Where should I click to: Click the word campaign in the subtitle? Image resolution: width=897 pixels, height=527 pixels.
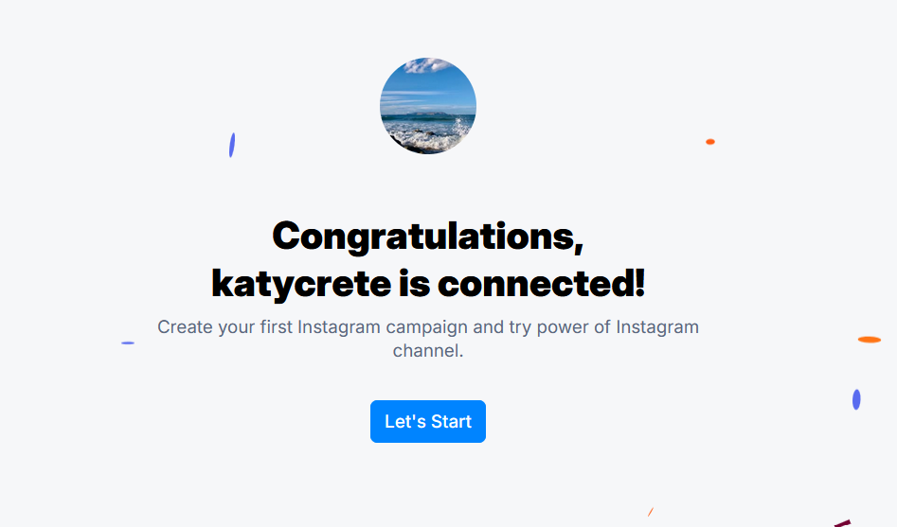click(426, 327)
